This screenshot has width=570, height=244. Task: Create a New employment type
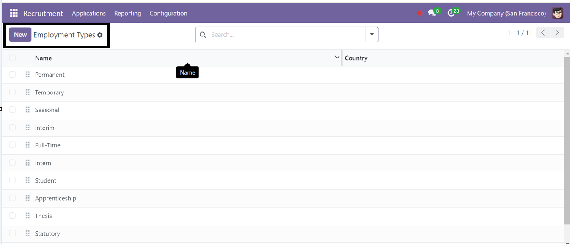[20, 35]
